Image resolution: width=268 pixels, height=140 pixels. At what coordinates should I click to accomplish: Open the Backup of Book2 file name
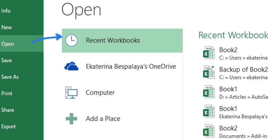pyautogui.click(x=243, y=70)
